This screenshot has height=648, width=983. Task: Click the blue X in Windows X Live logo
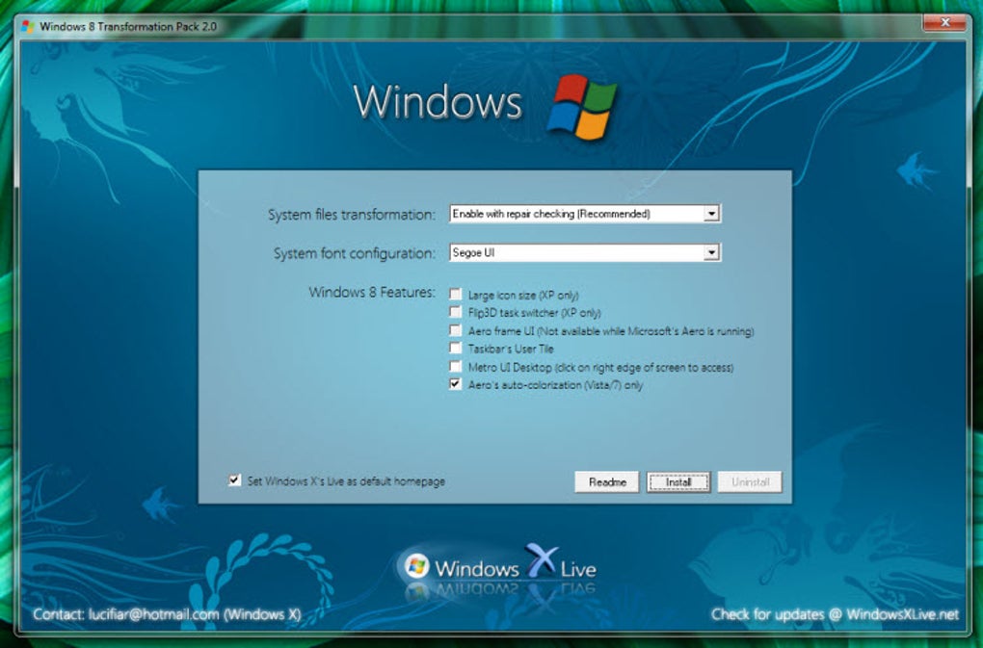tap(541, 560)
